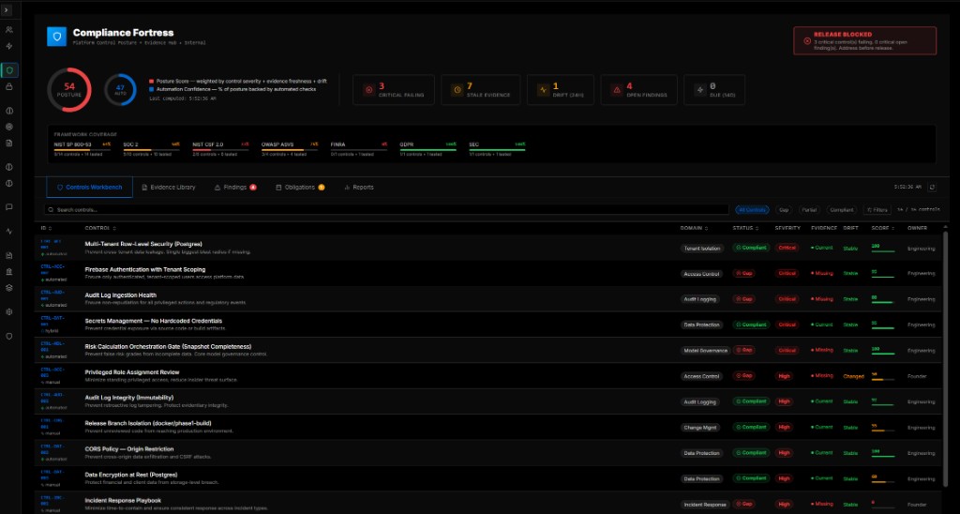Expand the sidebar with the top chevron
This screenshot has height=514, width=960.
[7, 9]
